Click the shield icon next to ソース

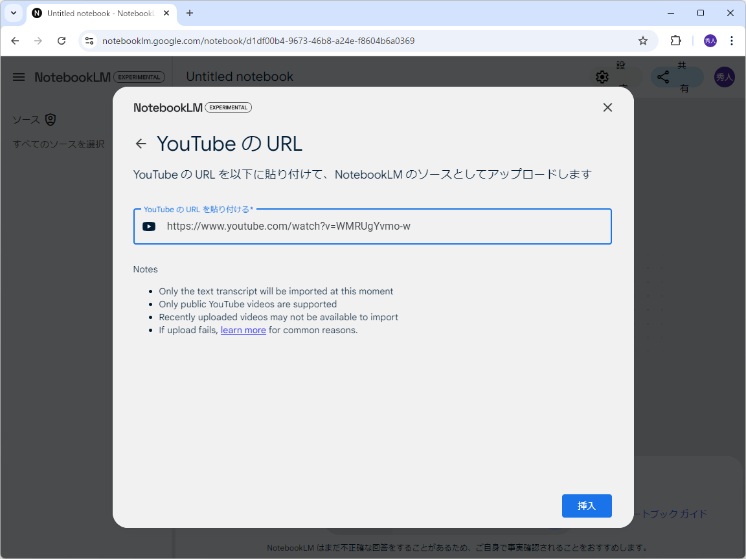pos(51,120)
